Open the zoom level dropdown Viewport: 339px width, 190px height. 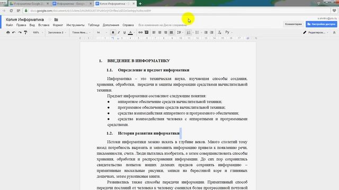pos(38,33)
